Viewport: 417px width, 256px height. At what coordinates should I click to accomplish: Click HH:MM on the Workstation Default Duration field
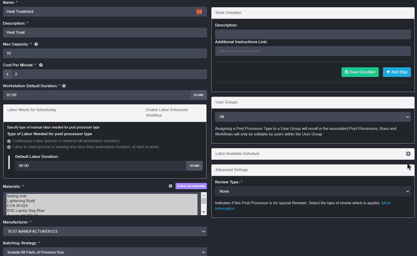tap(198, 95)
